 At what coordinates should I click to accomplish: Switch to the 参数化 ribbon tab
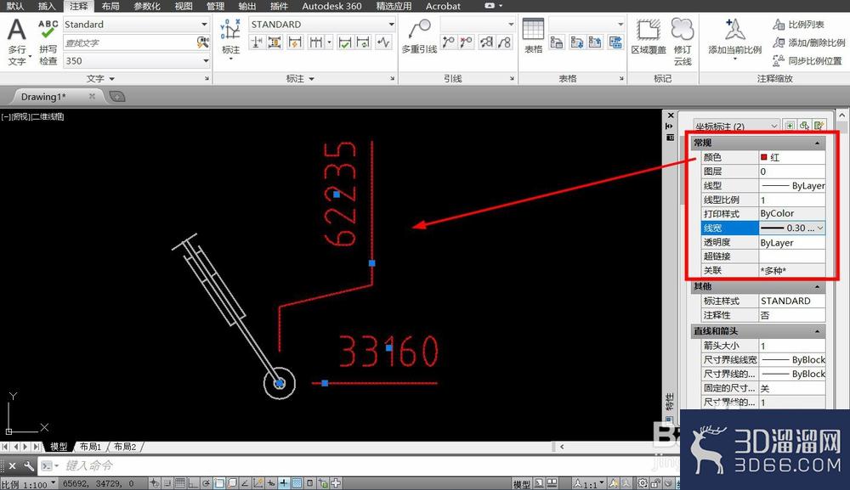point(147,6)
